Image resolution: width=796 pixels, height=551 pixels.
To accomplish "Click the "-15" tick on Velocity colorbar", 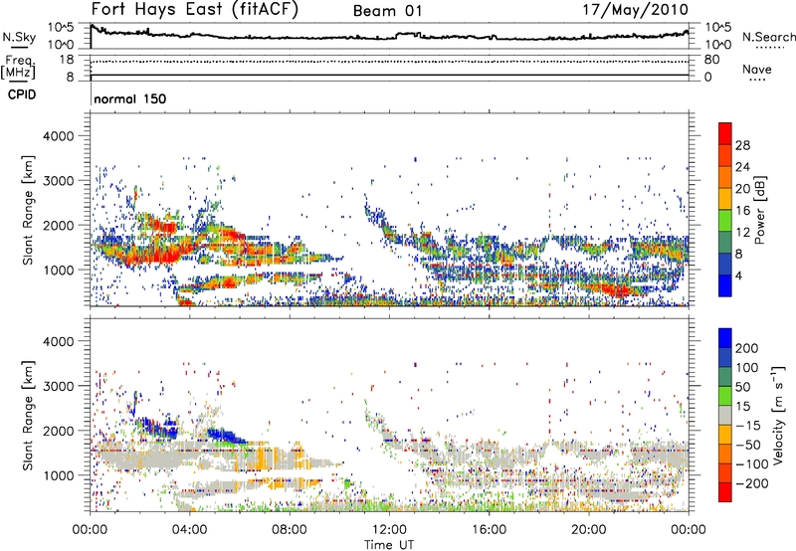I will point(749,426).
